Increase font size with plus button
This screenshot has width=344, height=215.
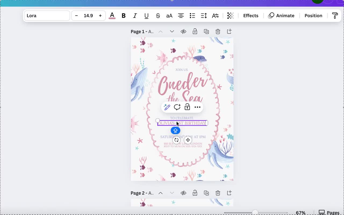[100, 16]
